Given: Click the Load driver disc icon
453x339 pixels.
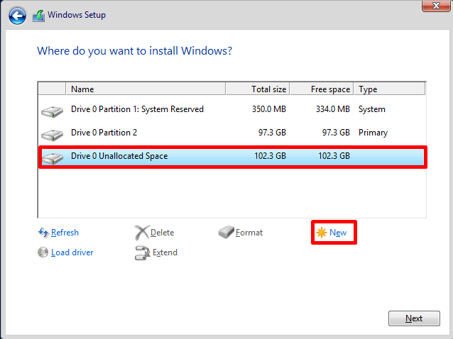Looking at the screenshot, I should click(43, 252).
